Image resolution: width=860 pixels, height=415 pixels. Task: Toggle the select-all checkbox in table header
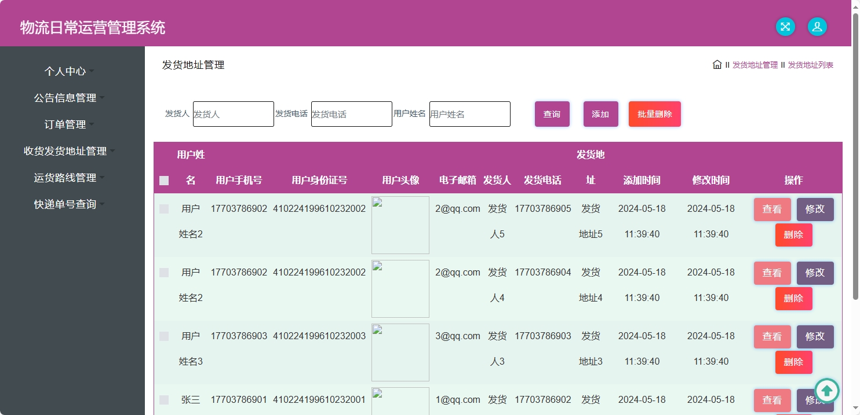[x=164, y=180]
